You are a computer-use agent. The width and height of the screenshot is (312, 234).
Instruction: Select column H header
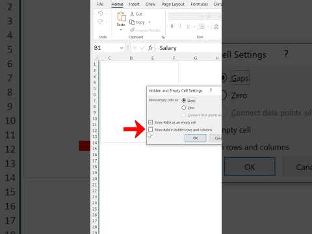tap(217, 58)
